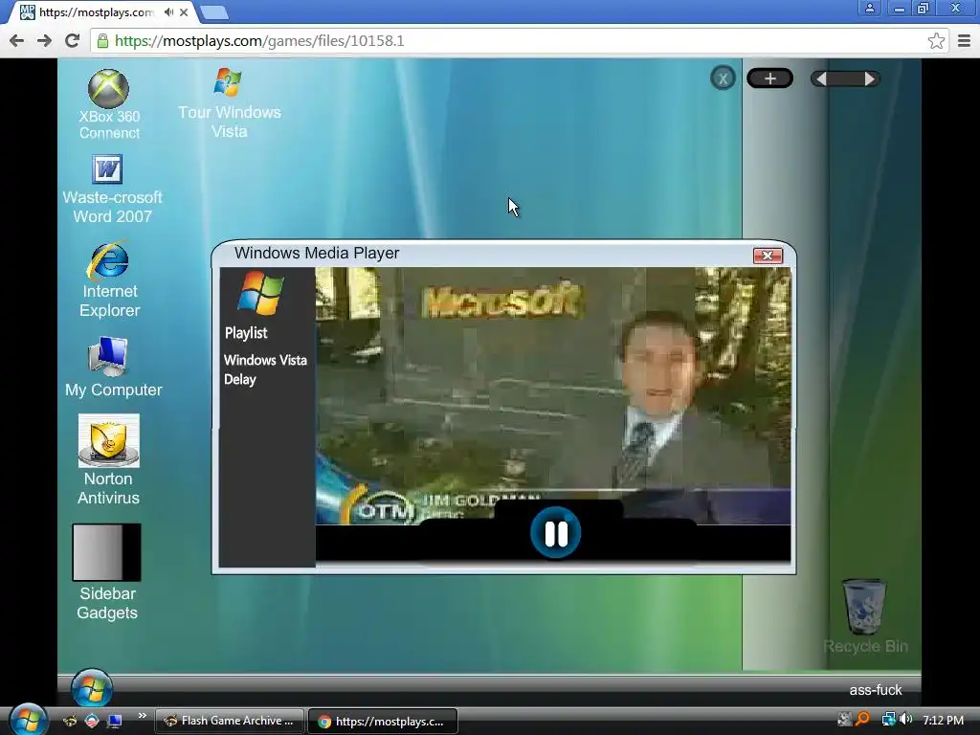
Task: Open the Internet Explorer desktop icon
Action: pyautogui.click(x=109, y=279)
